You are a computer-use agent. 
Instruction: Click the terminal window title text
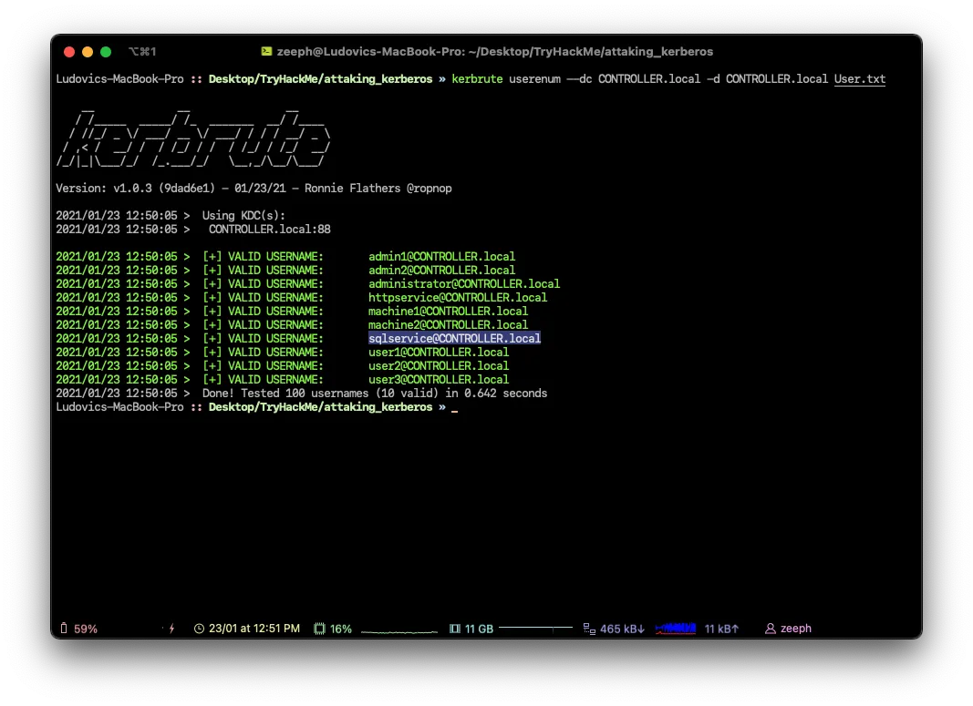pos(495,52)
